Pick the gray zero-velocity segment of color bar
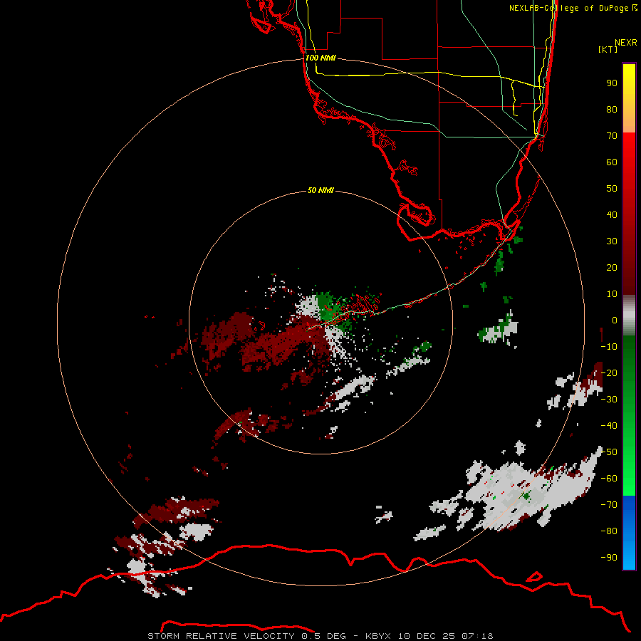This screenshot has height=641, width=641. coord(629,316)
